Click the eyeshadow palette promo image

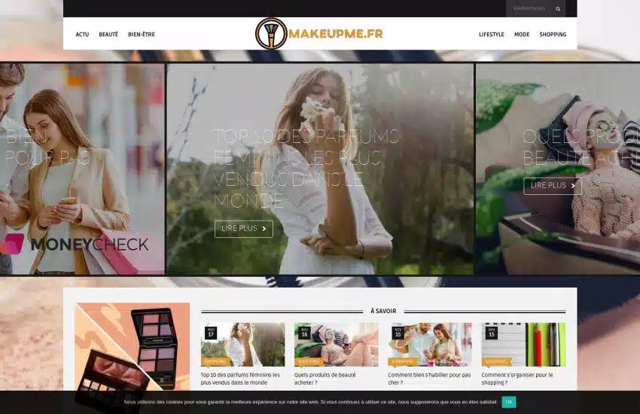click(x=133, y=347)
